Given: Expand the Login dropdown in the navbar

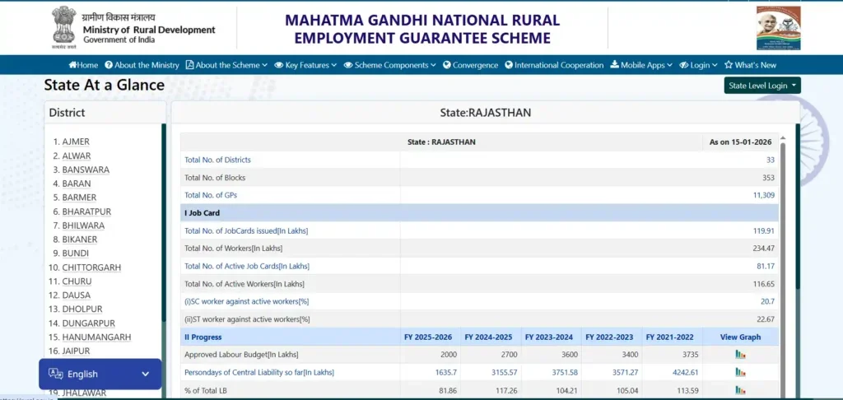Looking at the screenshot, I should [698, 65].
